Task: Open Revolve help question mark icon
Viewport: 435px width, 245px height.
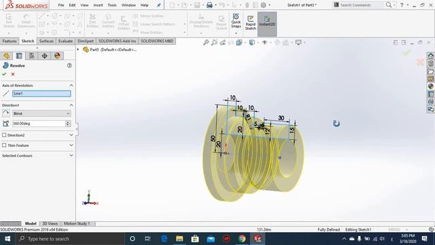Action: pyautogui.click(x=69, y=65)
